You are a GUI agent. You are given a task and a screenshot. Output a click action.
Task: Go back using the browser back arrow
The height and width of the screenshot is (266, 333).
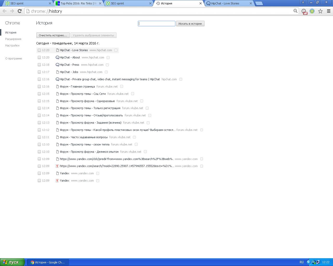pos(4,11)
